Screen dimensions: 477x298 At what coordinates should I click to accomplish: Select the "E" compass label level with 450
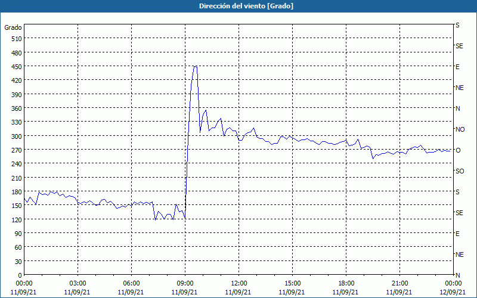point(457,67)
